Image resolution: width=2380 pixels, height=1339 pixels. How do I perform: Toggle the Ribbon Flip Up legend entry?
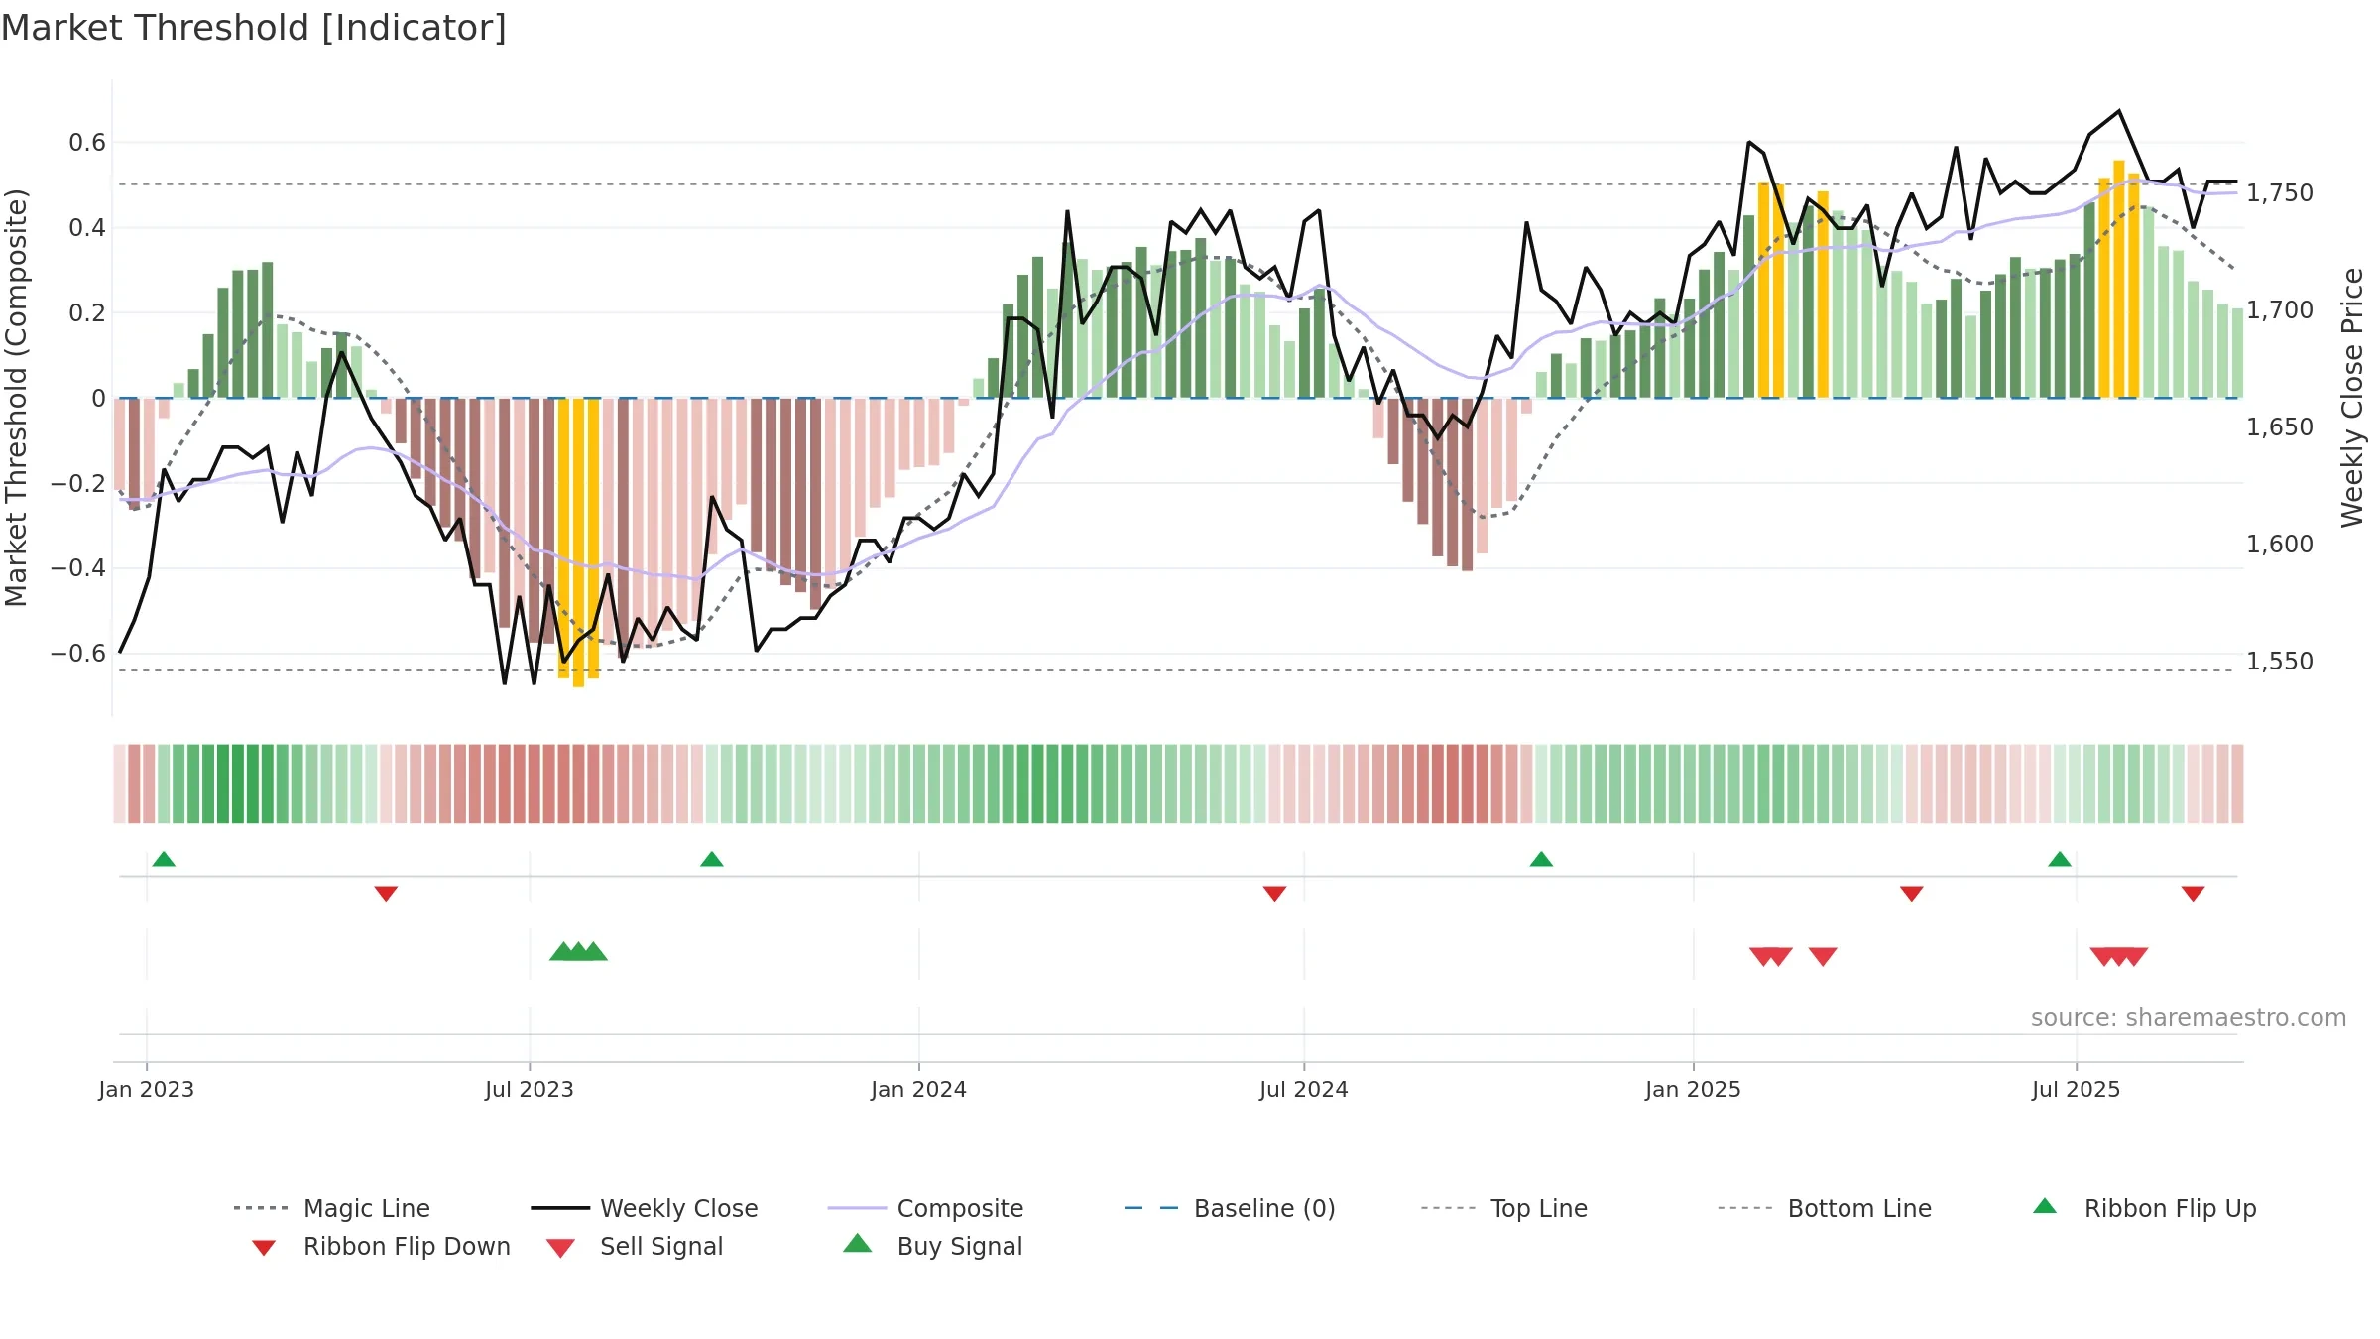pos(2145,1208)
